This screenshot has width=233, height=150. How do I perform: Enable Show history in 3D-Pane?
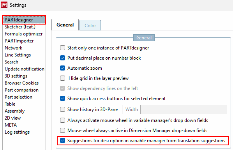[x=63, y=109]
